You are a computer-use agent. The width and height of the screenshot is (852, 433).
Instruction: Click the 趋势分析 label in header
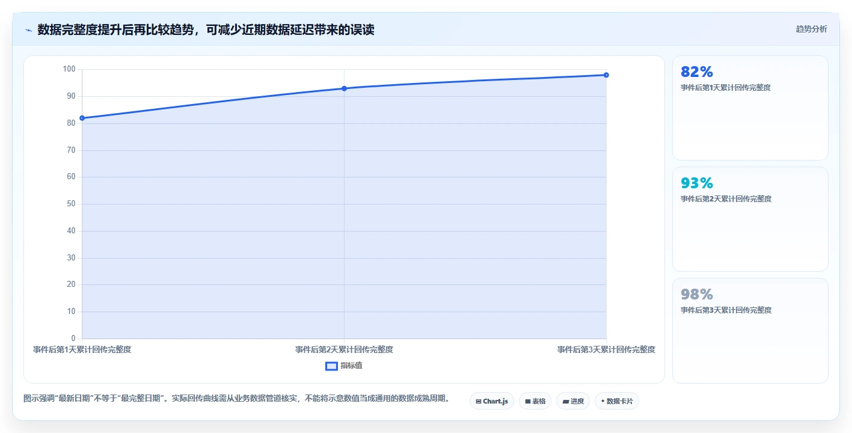pyautogui.click(x=811, y=29)
